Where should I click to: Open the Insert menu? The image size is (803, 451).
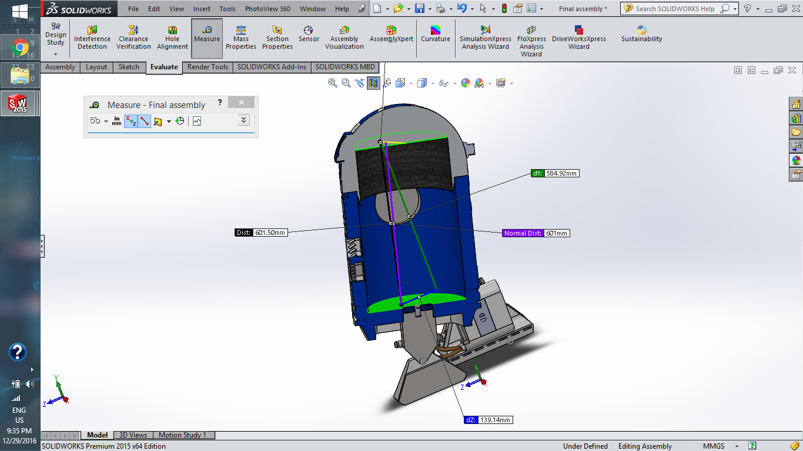point(202,9)
